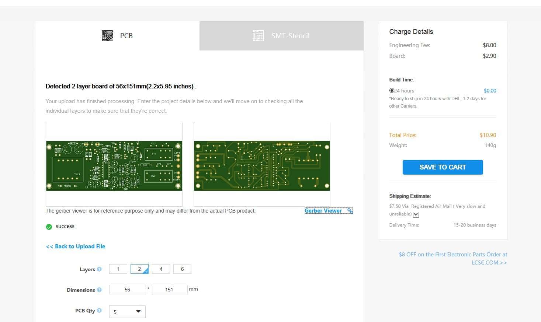Click the Engineering Fee amount $8.00
The image size is (541, 322).
pos(489,45)
